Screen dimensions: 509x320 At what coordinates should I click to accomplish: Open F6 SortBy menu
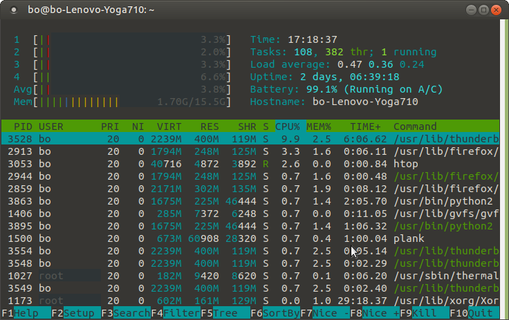(275, 313)
